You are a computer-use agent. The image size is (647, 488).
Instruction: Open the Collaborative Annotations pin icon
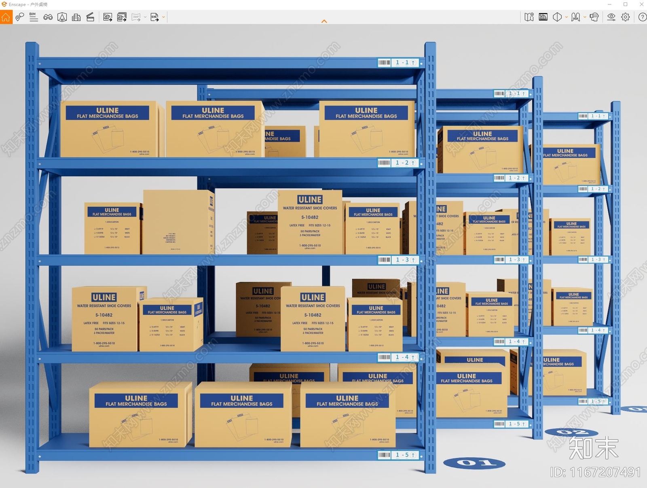pyautogui.click(x=19, y=17)
